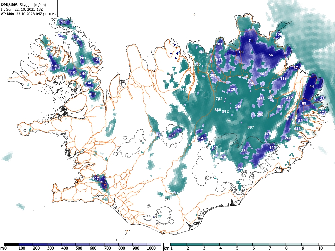335x251 pixels.
Task: Click visibility value 346 on the map
Action: (238, 107)
